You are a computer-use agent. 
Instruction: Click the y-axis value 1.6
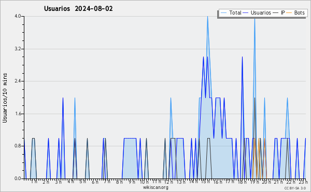point(18,114)
